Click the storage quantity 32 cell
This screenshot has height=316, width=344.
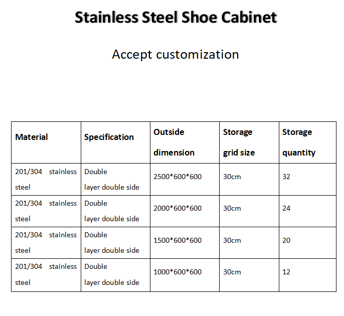click(x=286, y=177)
